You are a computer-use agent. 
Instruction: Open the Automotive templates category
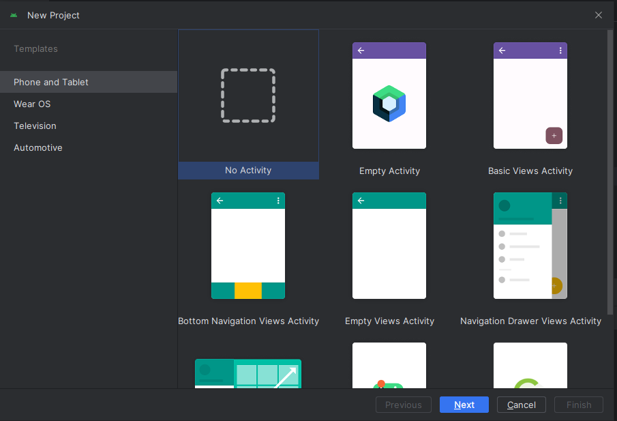[38, 147]
